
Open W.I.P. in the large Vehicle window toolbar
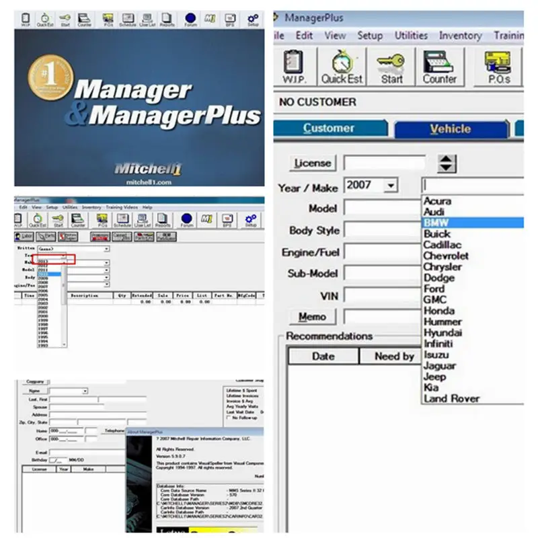tap(294, 67)
